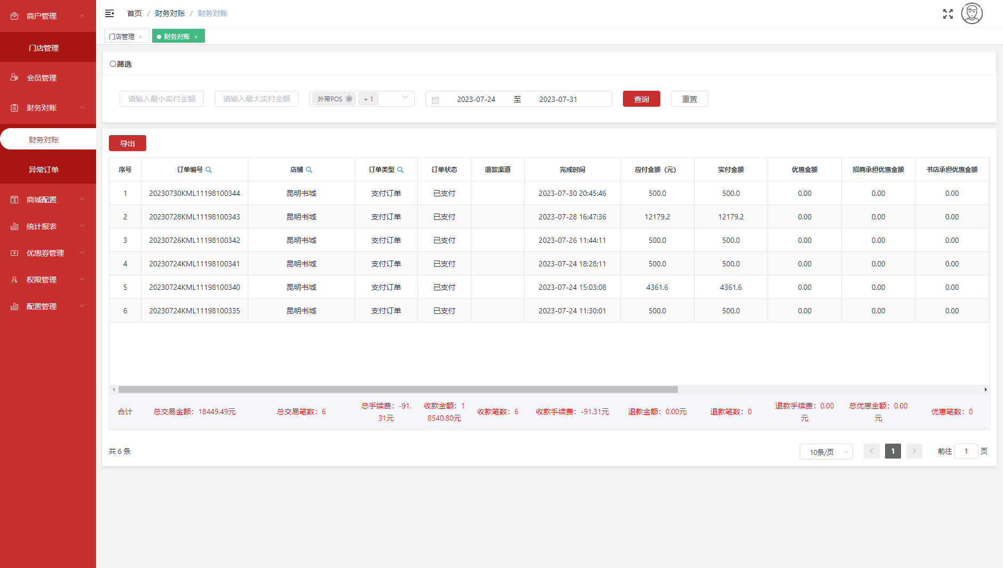Click the 查询 search button
The width and height of the screenshot is (1003, 568).
pyautogui.click(x=642, y=99)
